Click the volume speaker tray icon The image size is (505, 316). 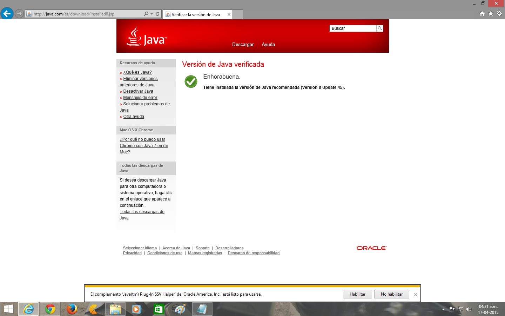(469, 309)
